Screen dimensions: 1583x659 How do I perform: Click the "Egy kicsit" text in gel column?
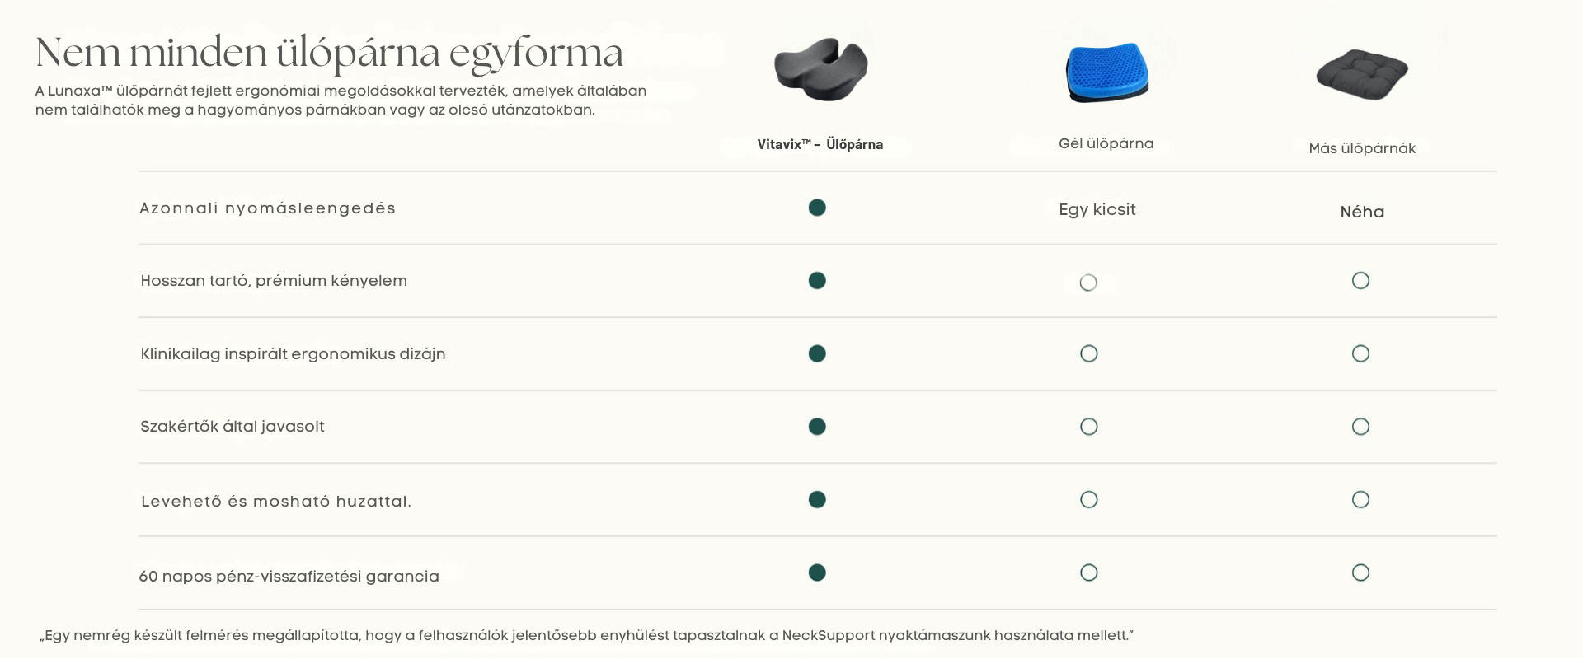1097,210
